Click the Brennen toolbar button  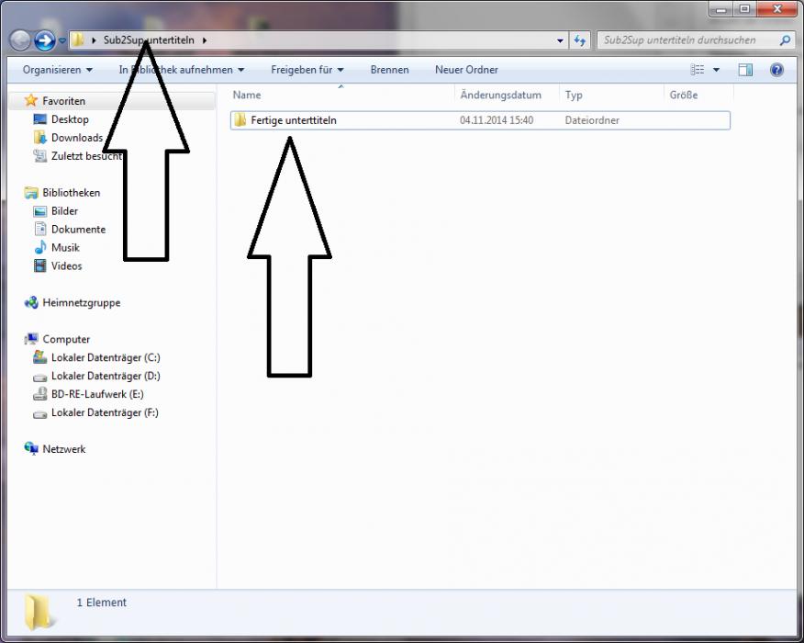(x=390, y=70)
